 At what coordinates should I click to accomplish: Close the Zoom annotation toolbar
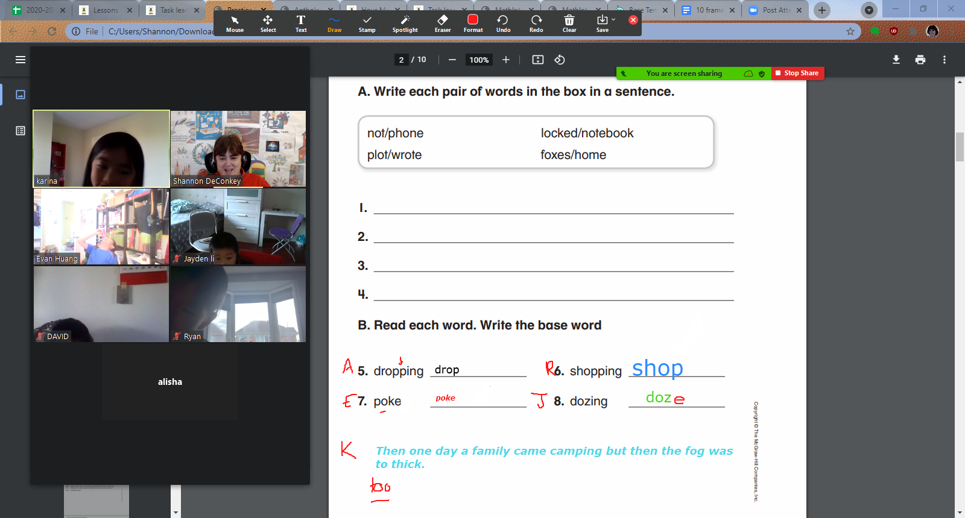(x=633, y=20)
